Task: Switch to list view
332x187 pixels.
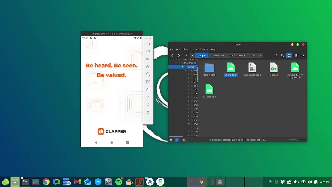Action: pos(296,55)
